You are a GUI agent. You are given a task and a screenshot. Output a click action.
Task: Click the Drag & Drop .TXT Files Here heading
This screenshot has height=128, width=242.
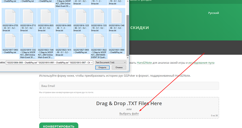point(129,103)
